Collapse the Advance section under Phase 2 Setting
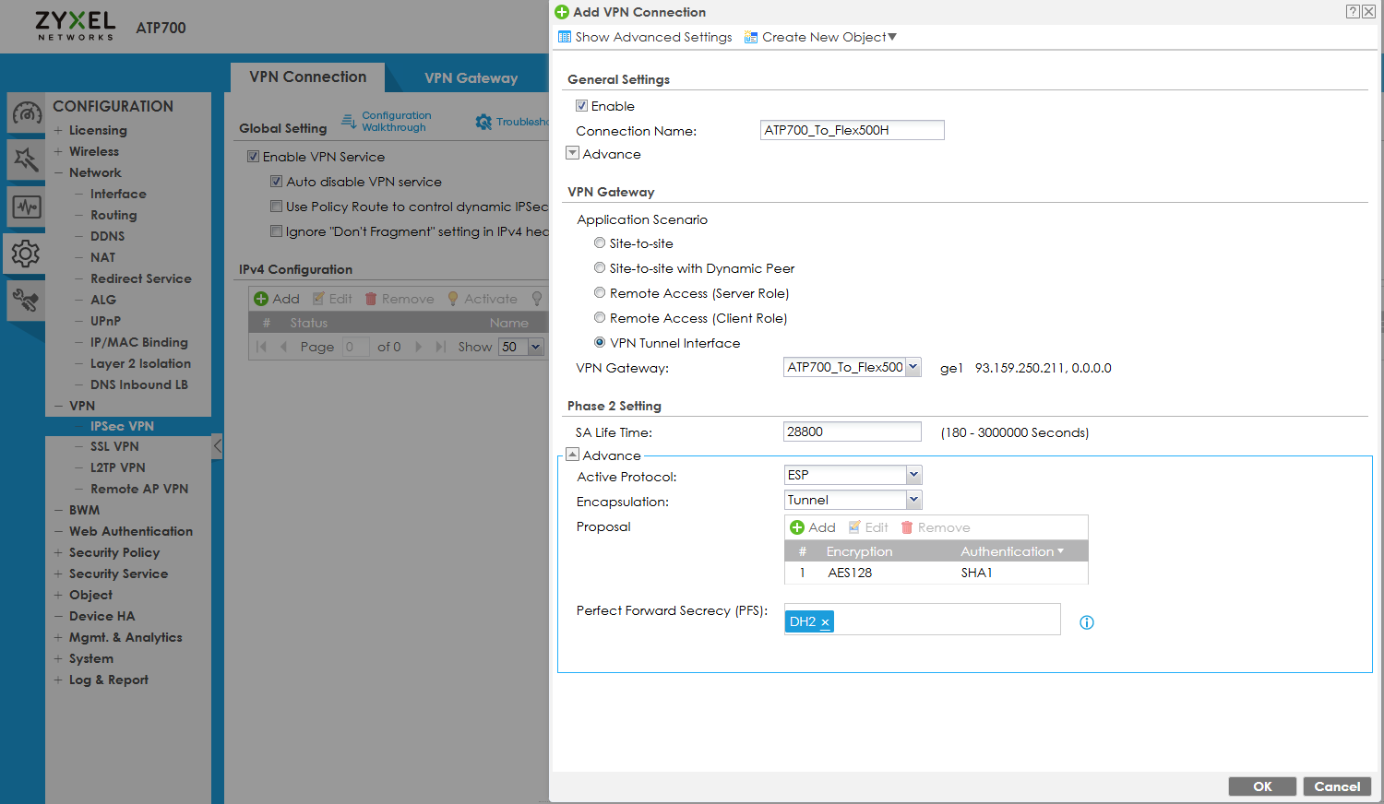 [572, 454]
